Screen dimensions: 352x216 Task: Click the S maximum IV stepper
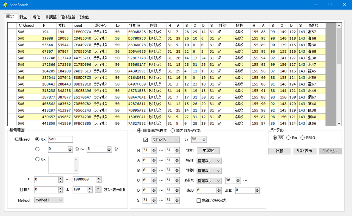coord(172,200)
